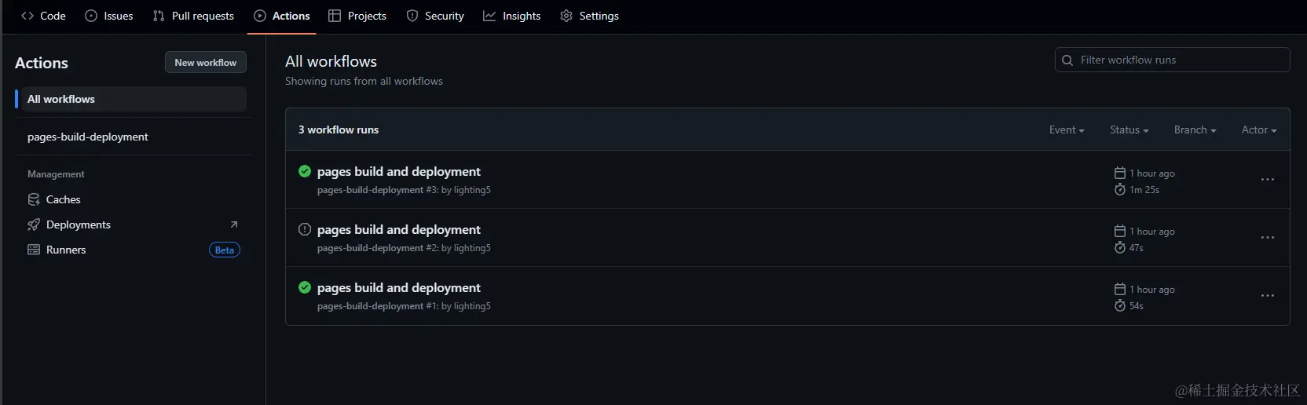Click the stopwatch icon beside 54s
Viewport: 1307px width, 405px height.
point(1120,305)
